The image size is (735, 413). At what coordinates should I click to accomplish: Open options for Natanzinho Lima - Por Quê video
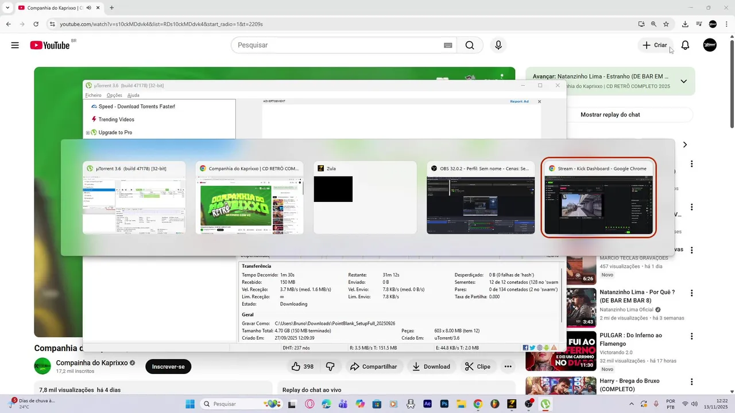pyautogui.click(x=692, y=293)
